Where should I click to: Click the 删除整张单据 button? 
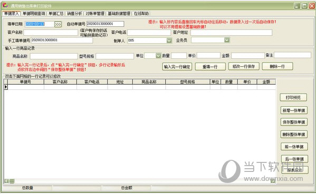click(294, 135)
